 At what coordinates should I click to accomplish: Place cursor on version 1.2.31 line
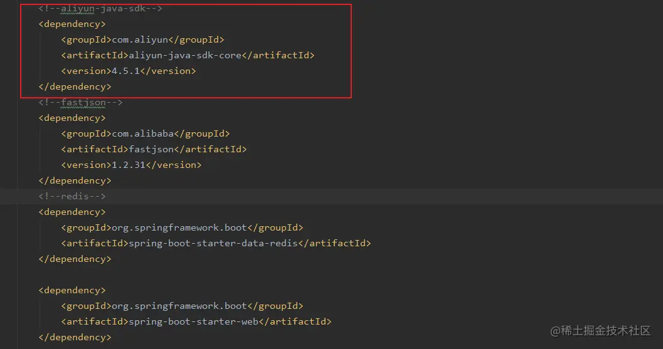point(131,165)
